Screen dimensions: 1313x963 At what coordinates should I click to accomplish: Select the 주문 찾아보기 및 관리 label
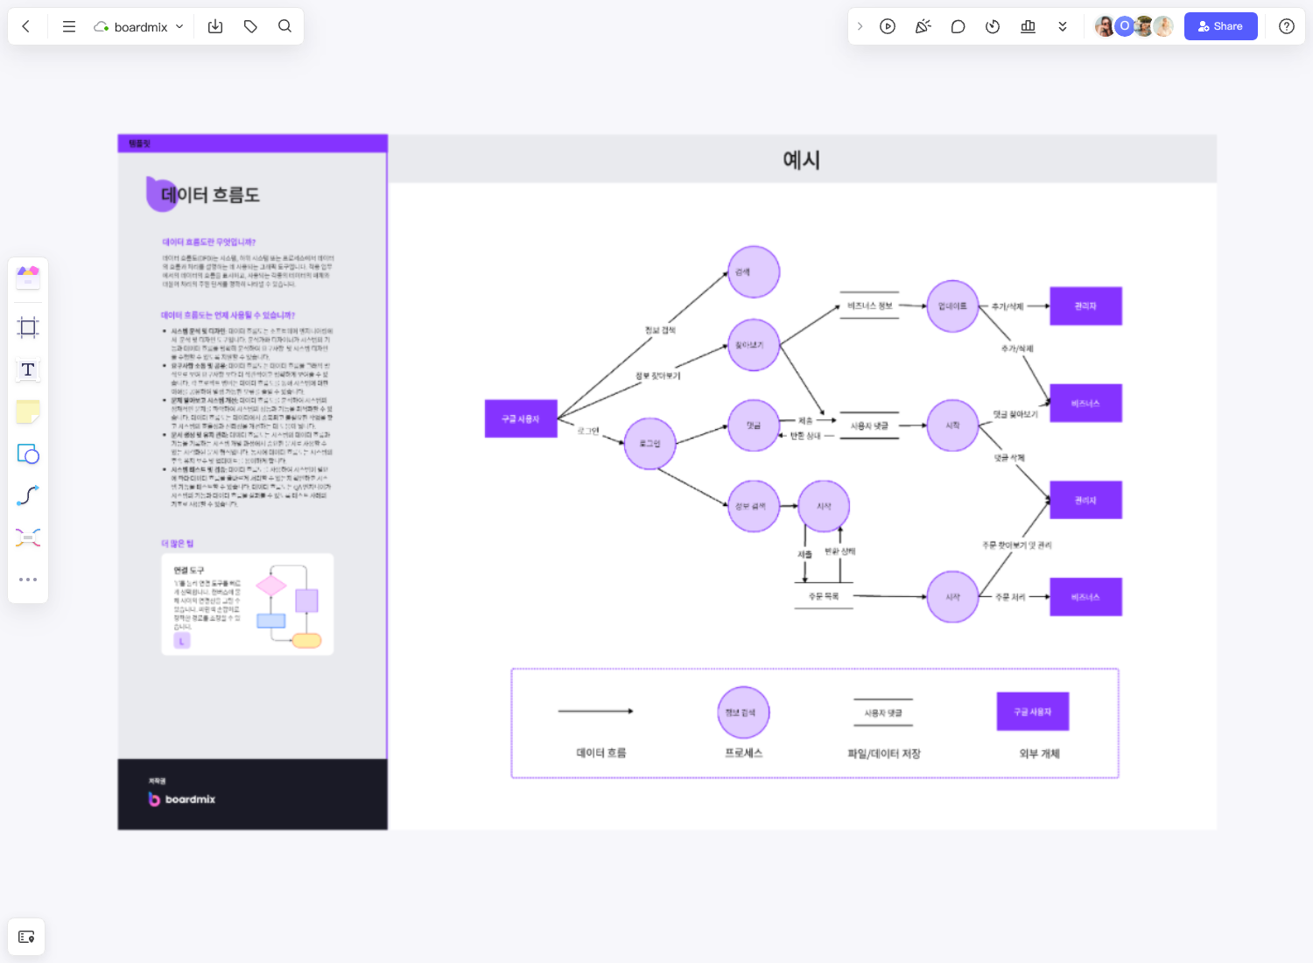tap(1016, 545)
